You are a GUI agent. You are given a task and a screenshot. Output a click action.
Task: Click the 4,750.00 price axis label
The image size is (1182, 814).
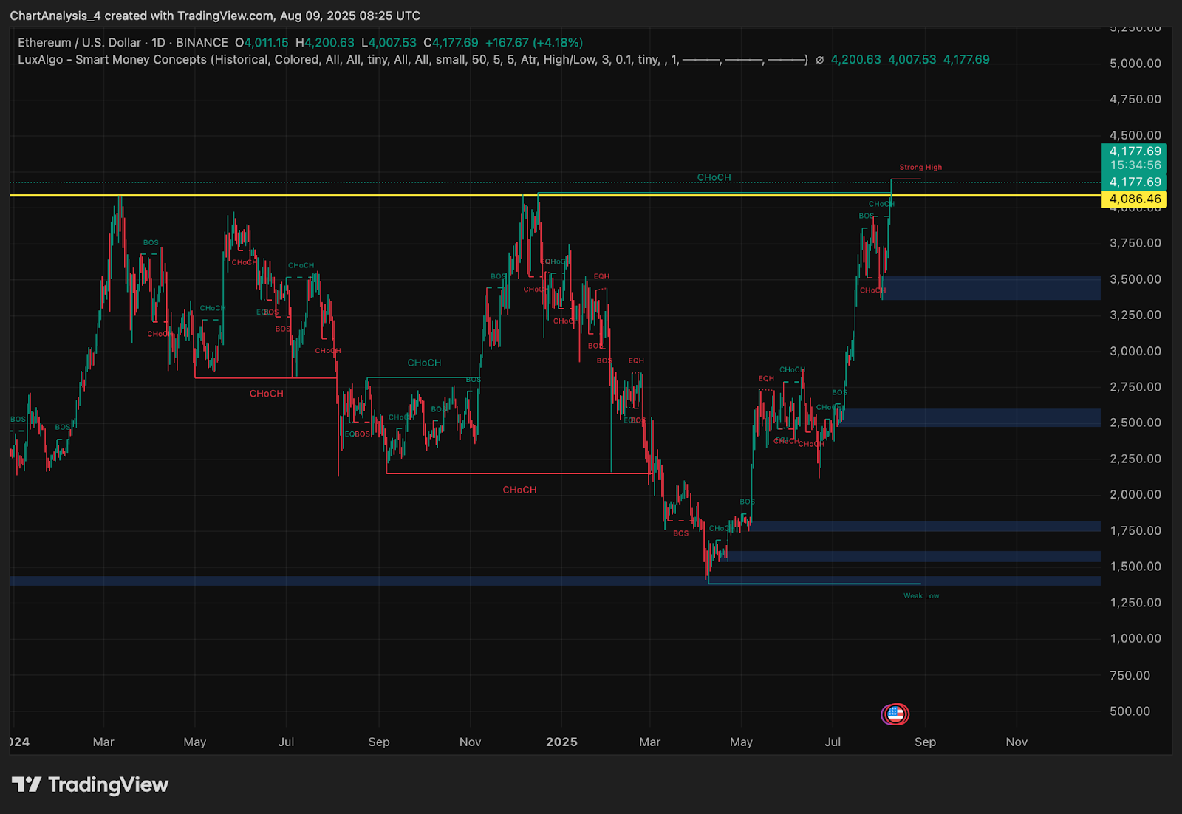click(x=1135, y=99)
